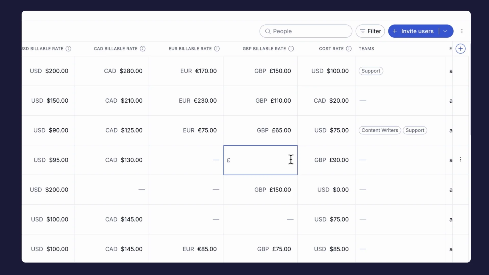The width and height of the screenshot is (489, 275).
Task: Select the Content Writers team tag
Action: 379,130
